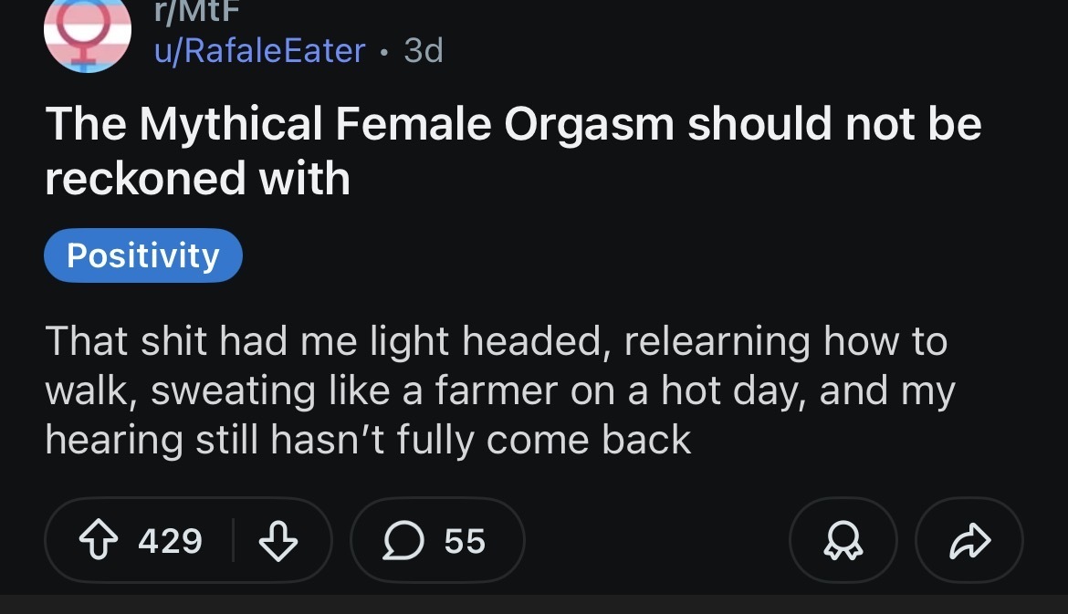Image resolution: width=1068 pixels, height=614 pixels.
Task: Click empty space between comments and award buttons
Action: pyautogui.click(x=657, y=541)
